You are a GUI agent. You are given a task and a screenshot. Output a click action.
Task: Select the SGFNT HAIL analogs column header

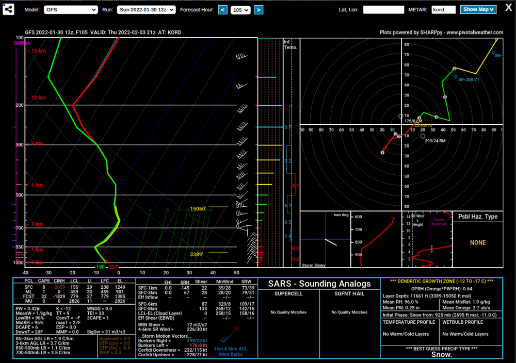[x=349, y=293]
